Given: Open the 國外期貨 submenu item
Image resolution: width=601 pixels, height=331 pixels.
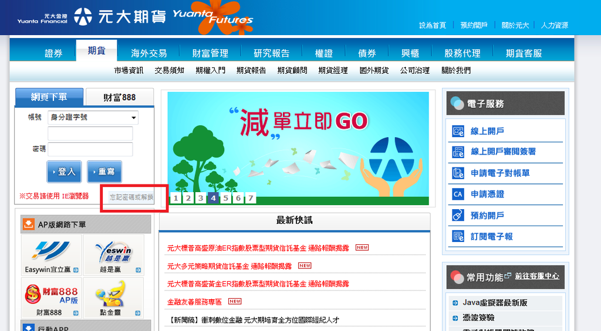Looking at the screenshot, I should 374,70.
